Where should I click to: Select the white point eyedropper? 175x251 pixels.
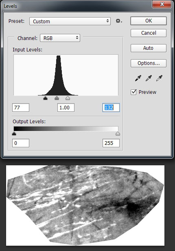tap(159, 78)
